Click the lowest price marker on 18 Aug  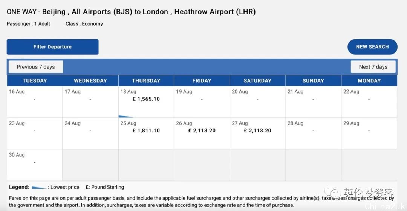(x=125, y=116)
